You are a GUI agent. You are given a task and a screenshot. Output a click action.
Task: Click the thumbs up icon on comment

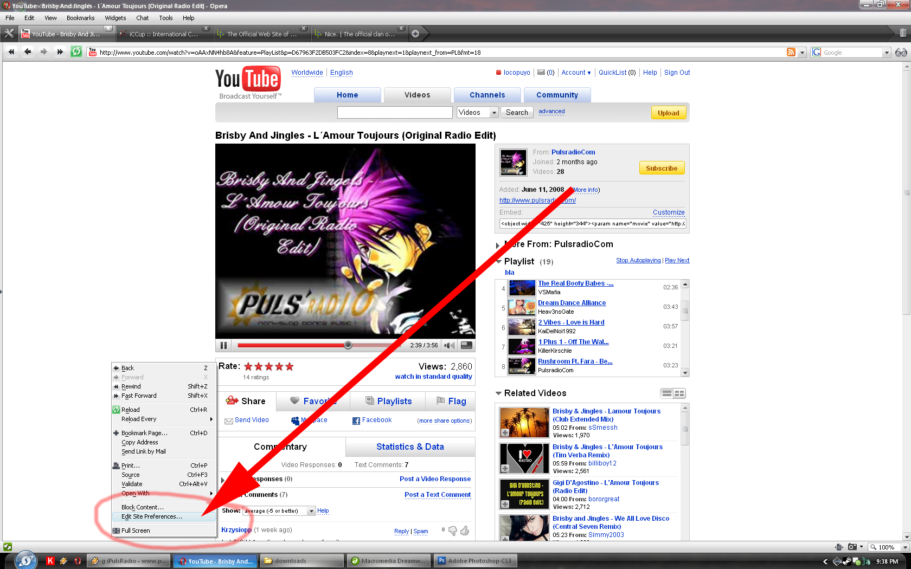465,531
